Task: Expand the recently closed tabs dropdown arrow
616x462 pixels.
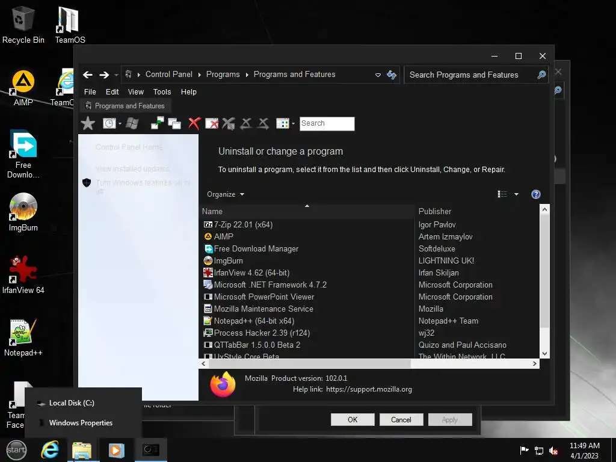Action: [120, 124]
